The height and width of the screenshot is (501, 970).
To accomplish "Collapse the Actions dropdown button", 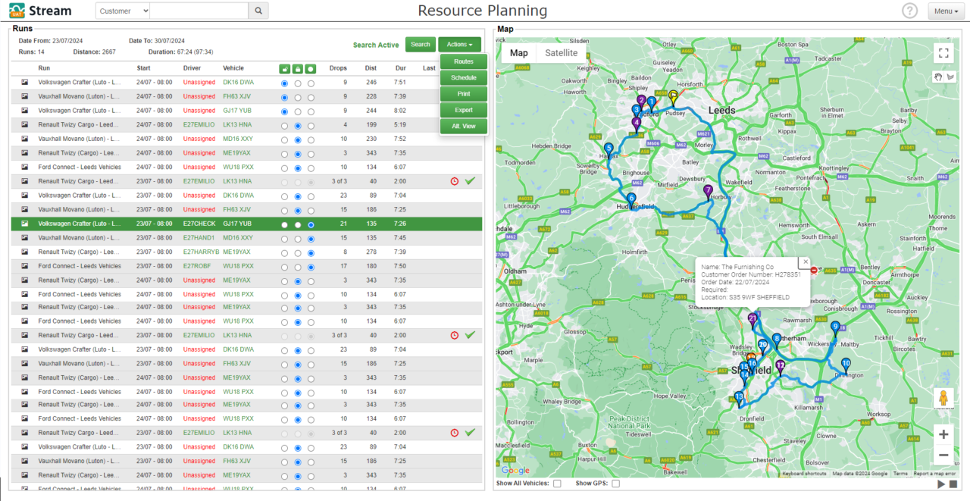I will (459, 45).
